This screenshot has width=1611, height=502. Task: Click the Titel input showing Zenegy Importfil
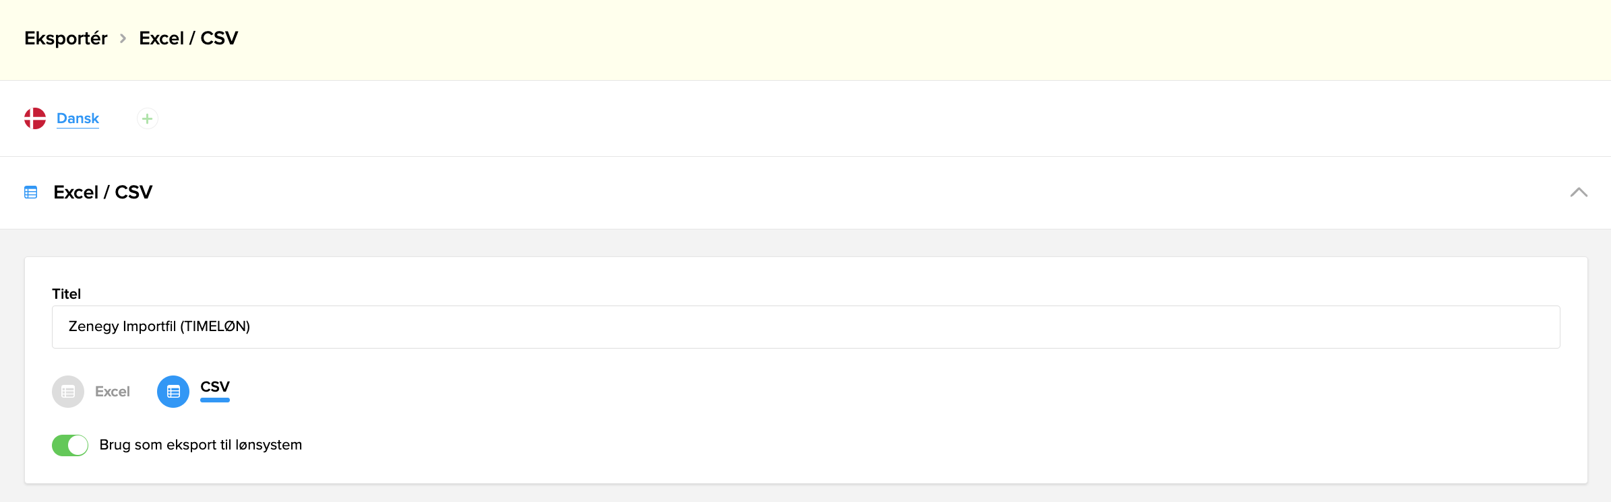(x=805, y=326)
